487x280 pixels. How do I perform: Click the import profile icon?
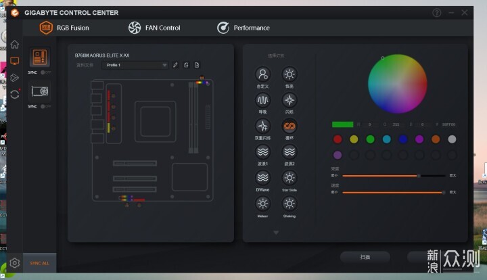coord(186,65)
